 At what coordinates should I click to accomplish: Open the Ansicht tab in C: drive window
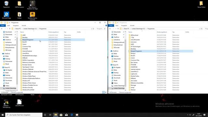coord(24,25)
